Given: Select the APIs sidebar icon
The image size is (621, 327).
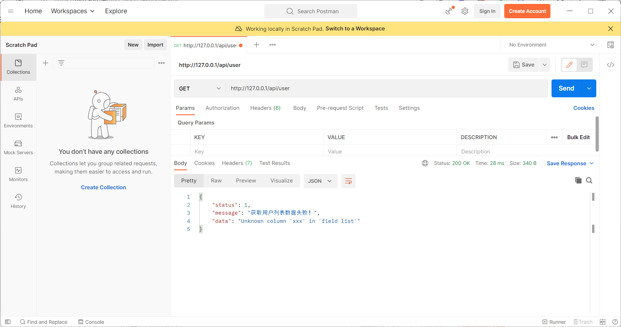Looking at the screenshot, I should tap(18, 94).
